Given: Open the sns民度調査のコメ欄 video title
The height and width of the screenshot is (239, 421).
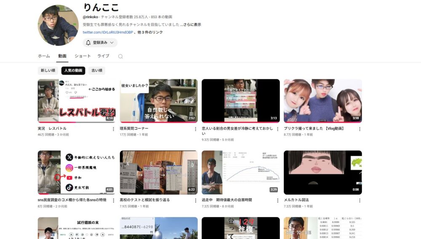Looking at the screenshot, I should [72, 200].
